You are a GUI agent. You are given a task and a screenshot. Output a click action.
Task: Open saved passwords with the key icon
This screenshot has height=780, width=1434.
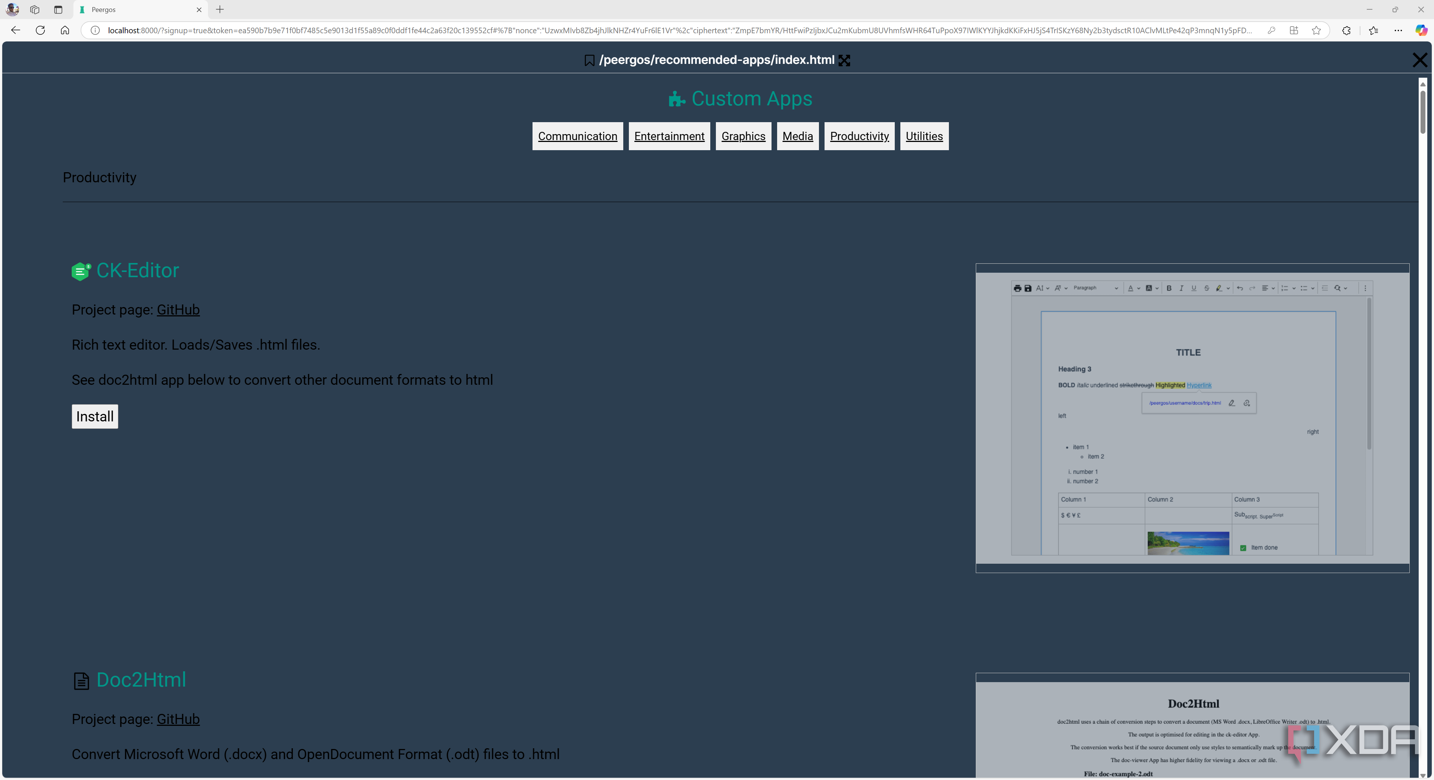click(1272, 30)
